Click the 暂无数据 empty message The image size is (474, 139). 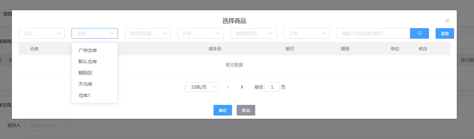pyautogui.click(x=234, y=65)
